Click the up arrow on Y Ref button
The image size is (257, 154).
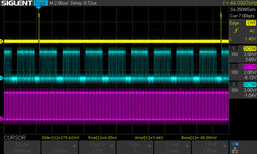coord(225,146)
